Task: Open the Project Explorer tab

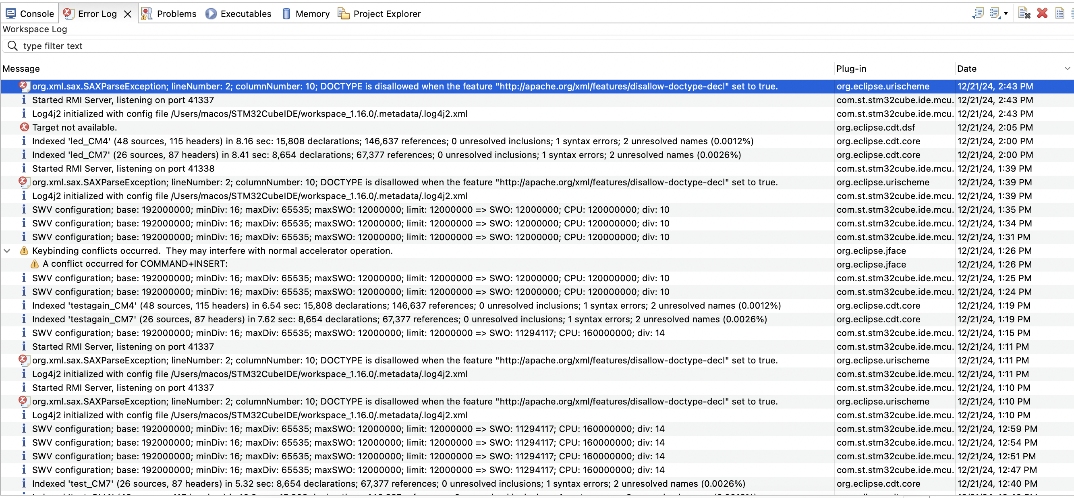Action: click(379, 14)
